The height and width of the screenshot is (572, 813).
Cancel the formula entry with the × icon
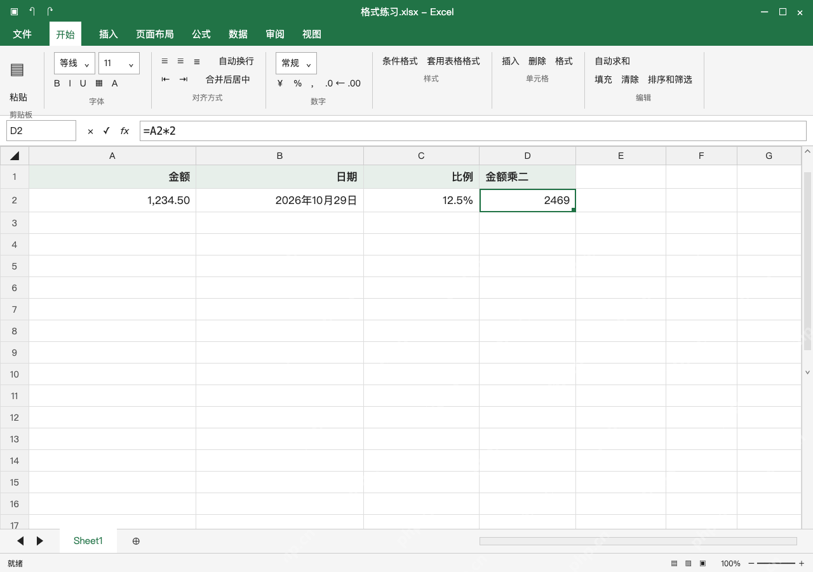[x=90, y=131]
